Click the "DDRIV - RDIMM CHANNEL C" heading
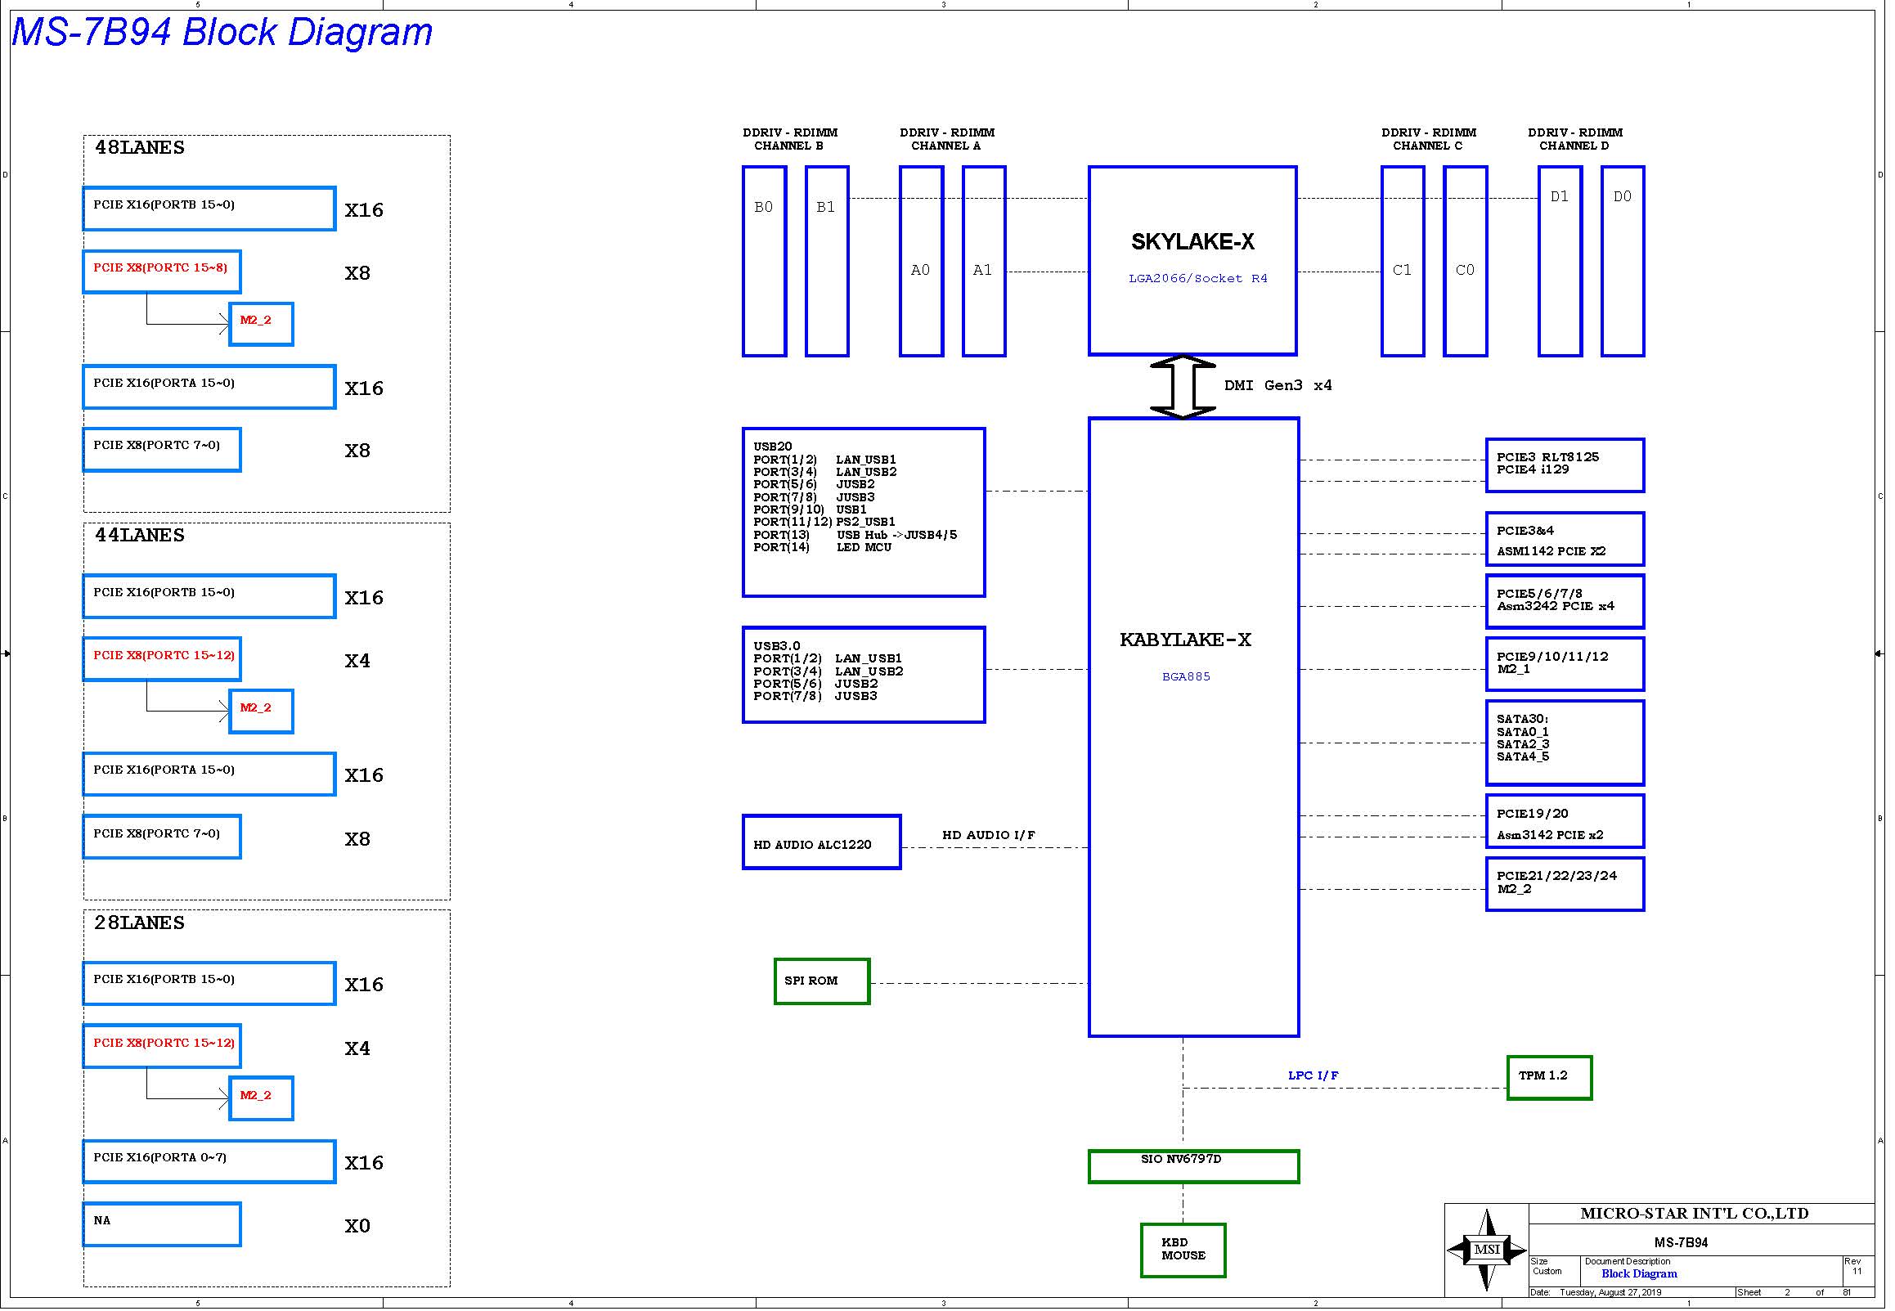This screenshot has width=1895, height=1311. 1429,139
